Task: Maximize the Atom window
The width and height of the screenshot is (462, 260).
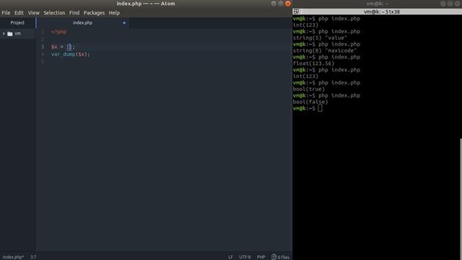Action: point(281,4)
